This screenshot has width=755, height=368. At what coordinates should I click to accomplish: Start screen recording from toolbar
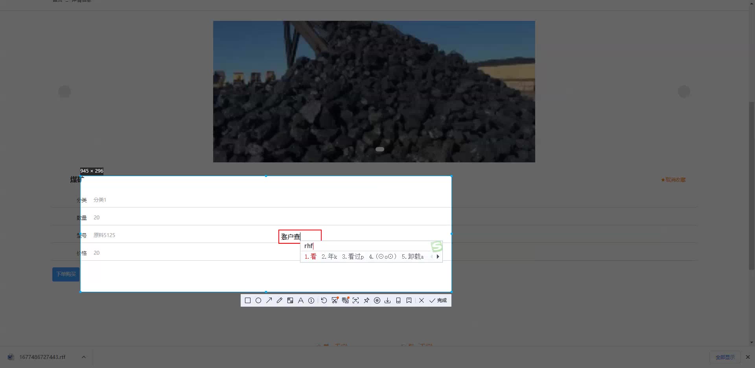(x=377, y=300)
